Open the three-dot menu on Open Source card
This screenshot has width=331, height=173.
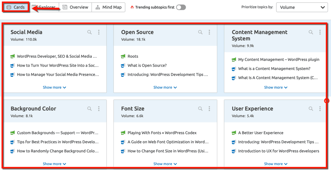coord(209,32)
